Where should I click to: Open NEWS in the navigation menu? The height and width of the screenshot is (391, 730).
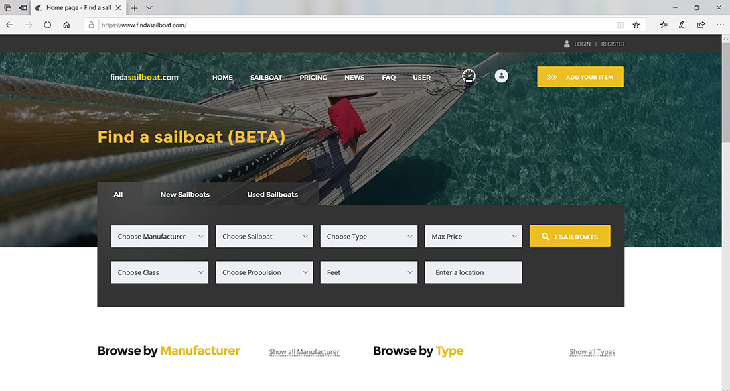(354, 77)
